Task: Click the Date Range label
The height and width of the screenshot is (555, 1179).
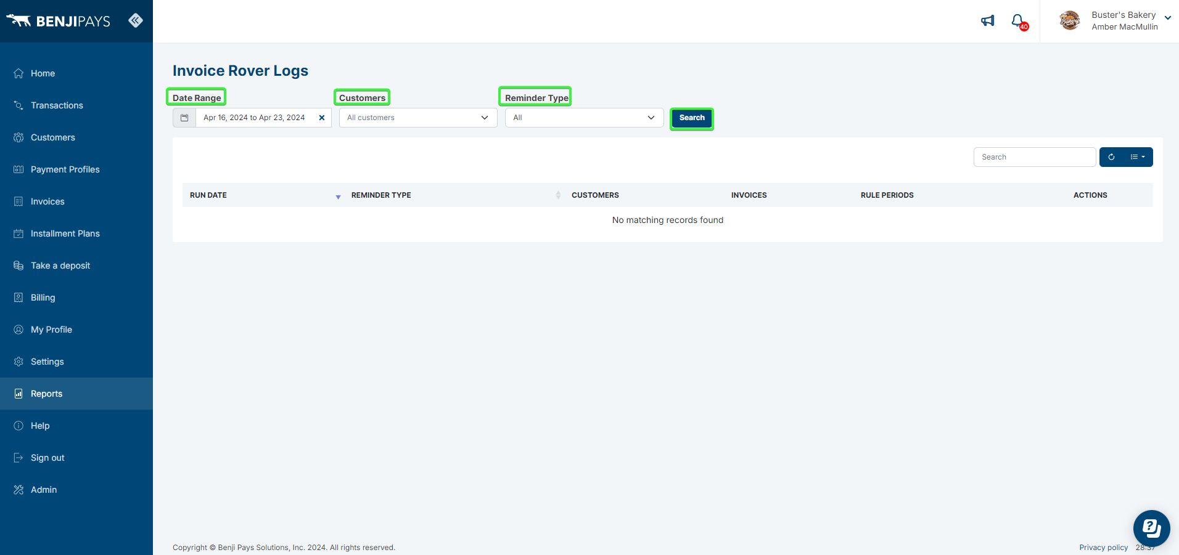Action: tap(197, 97)
